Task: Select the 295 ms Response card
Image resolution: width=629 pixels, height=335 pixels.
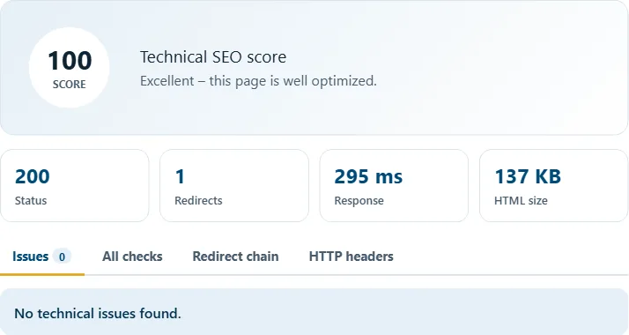Action: (x=394, y=185)
